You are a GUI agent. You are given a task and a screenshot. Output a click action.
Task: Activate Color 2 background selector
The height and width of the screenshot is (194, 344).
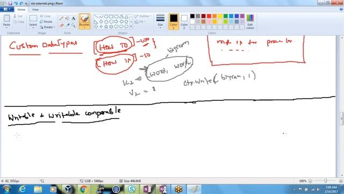(184, 22)
